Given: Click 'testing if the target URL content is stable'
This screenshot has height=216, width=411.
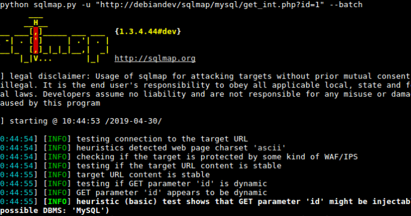Looking at the screenshot, I should [x=179, y=166].
